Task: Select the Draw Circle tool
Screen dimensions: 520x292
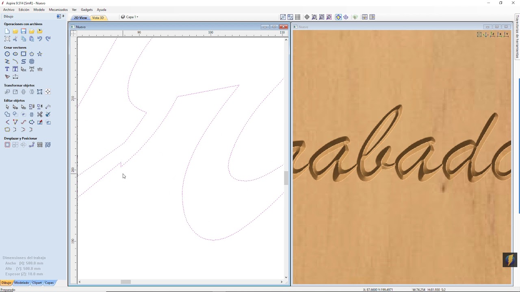Action: pyautogui.click(x=7, y=54)
